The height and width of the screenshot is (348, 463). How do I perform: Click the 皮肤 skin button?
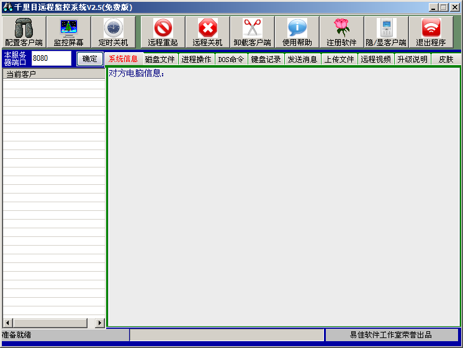(446, 60)
